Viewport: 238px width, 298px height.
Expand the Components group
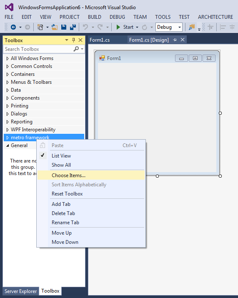8,98
